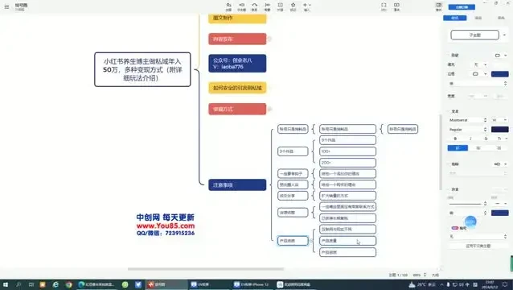This screenshot has width=513, height=290.
Task: Open dropdown arrow beside 子主题 preview
Action: (x=504, y=35)
